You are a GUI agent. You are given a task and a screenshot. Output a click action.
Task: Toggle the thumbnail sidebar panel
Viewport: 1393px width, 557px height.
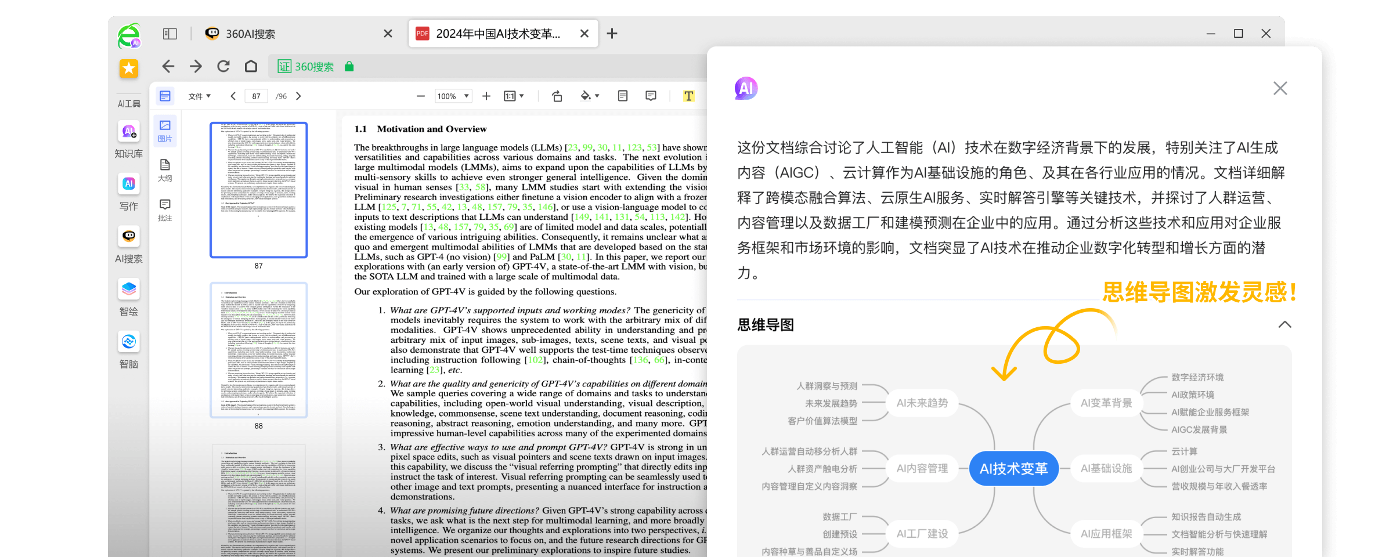tap(165, 96)
